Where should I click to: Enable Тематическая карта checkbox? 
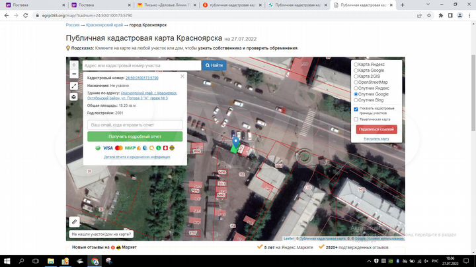coord(356,119)
